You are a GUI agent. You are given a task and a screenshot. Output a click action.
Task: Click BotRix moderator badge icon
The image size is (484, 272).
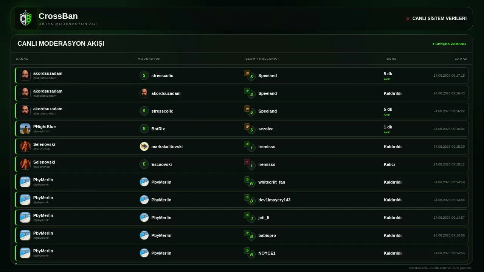[144, 129]
